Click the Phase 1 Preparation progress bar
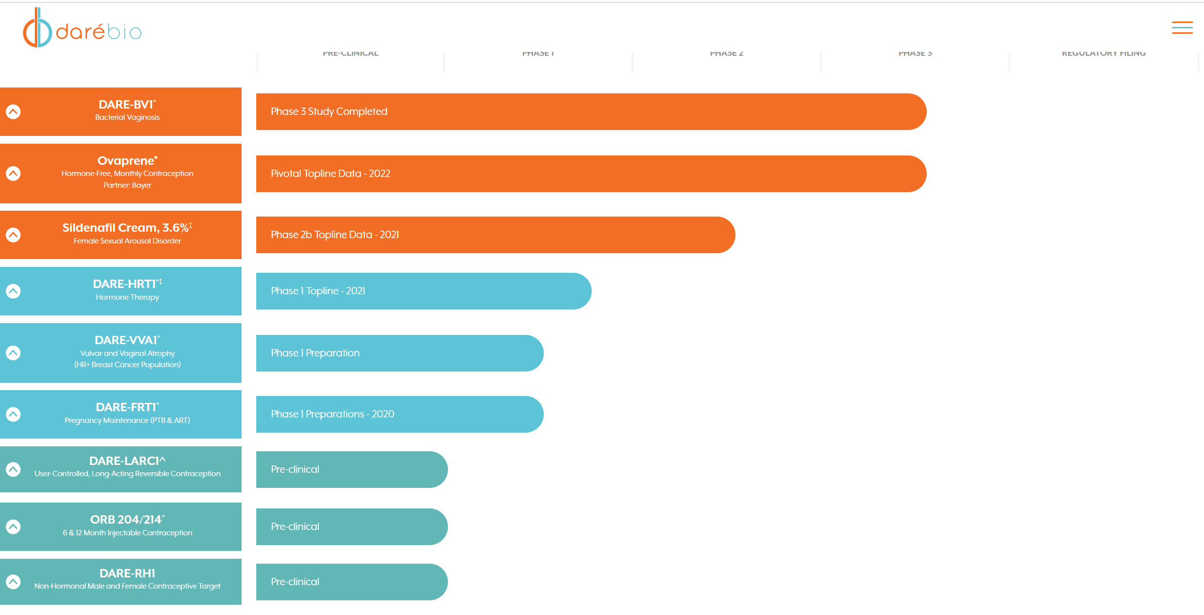Screen dimensions: 1204x615 point(399,353)
